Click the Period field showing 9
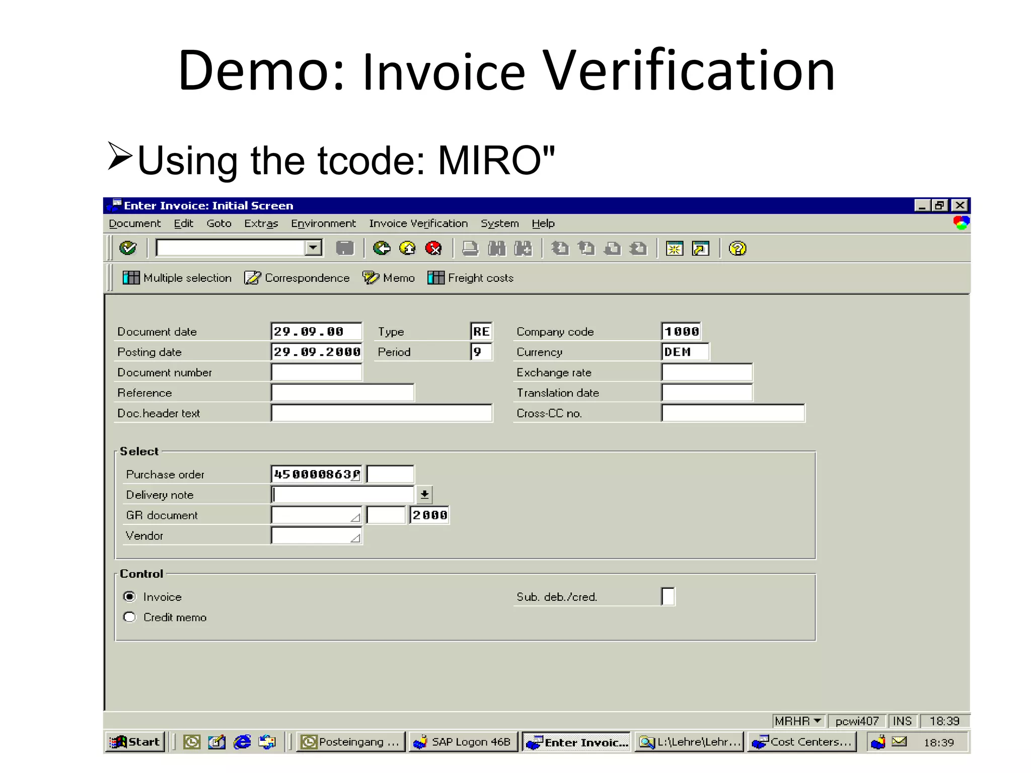The height and width of the screenshot is (773, 1031). pyautogui.click(x=481, y=352)
